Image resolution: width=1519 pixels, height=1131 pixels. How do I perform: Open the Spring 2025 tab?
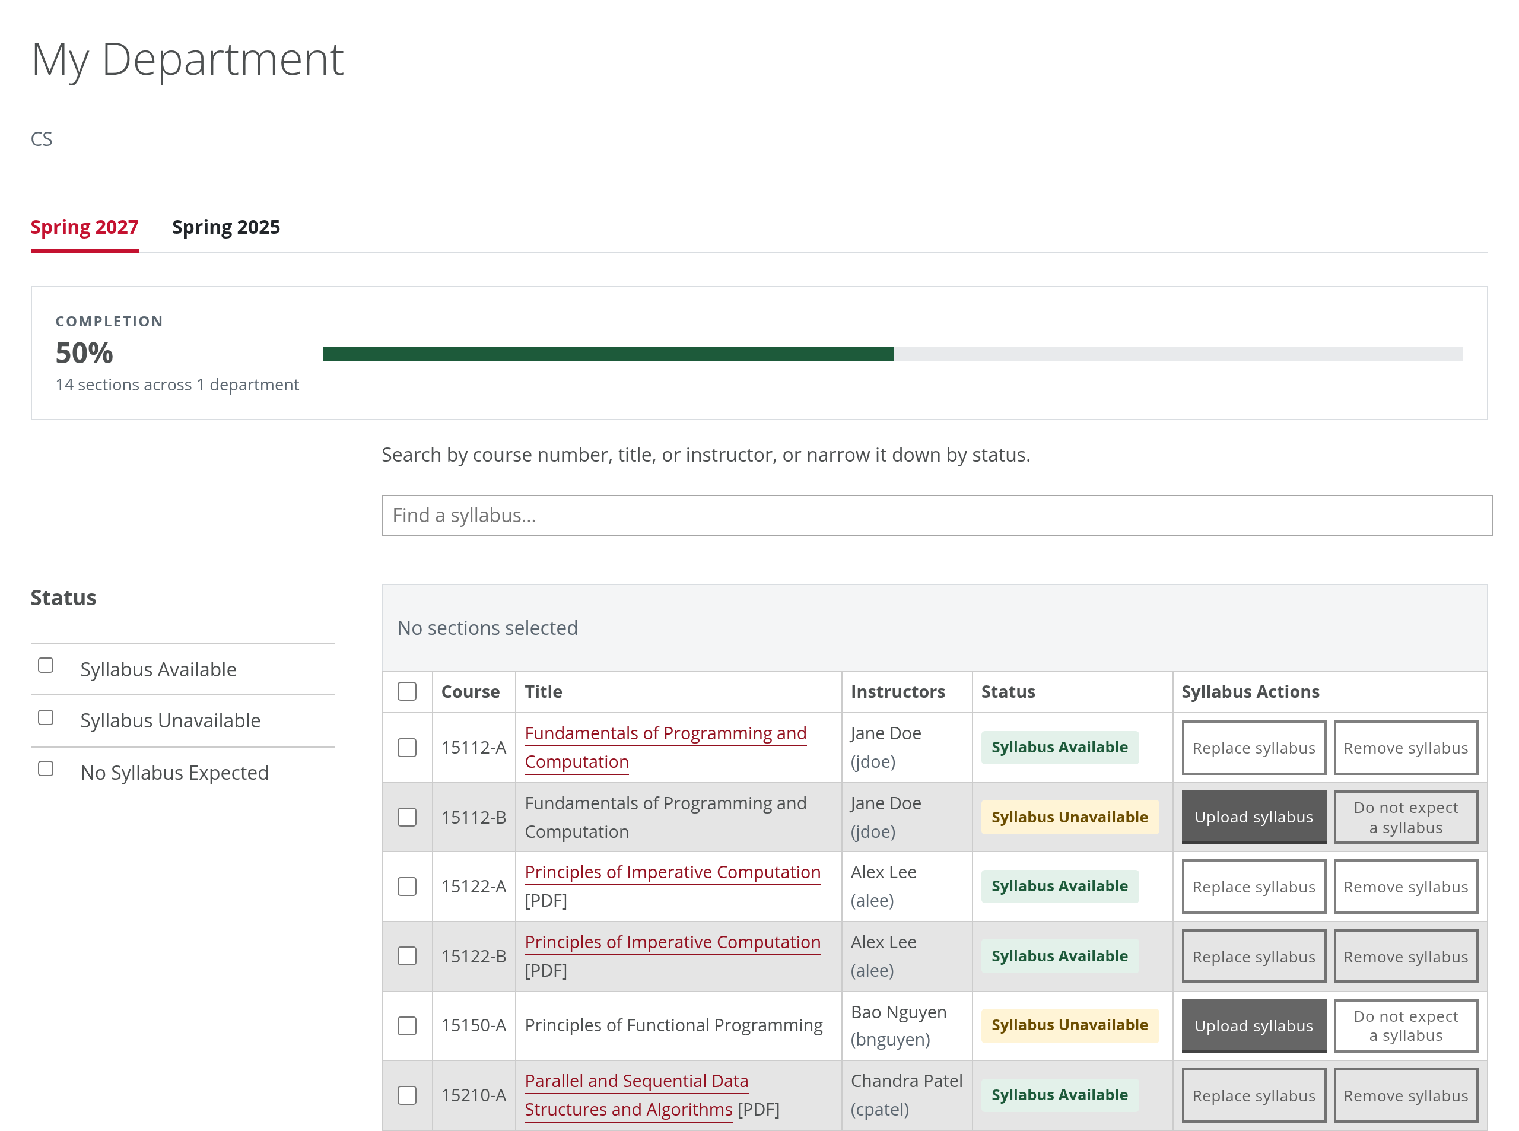tap(226, 227)
